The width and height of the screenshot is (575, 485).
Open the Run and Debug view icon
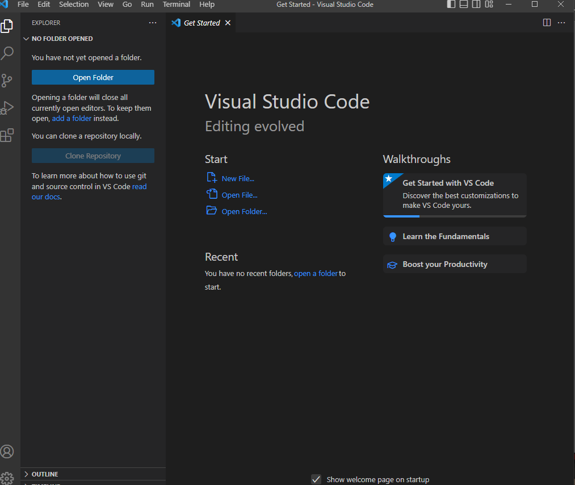pos(7,108)
